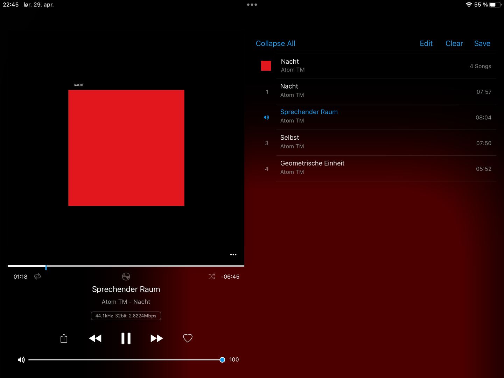
Task: Play track 4 Geometrische Einheit
Action: tap(376, 168)
